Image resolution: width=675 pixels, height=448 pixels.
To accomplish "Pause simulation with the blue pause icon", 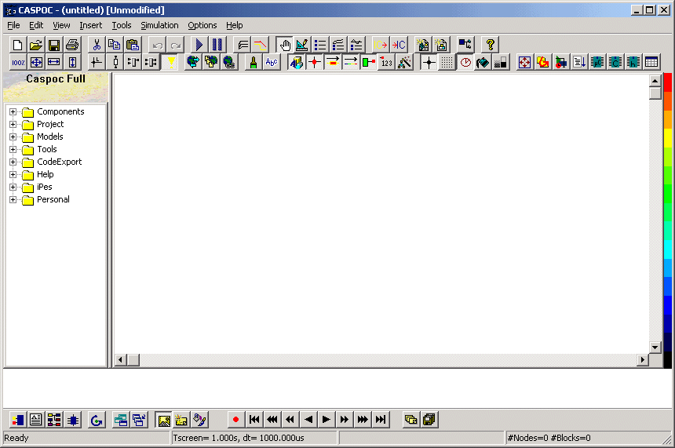I will pos(217,45).
